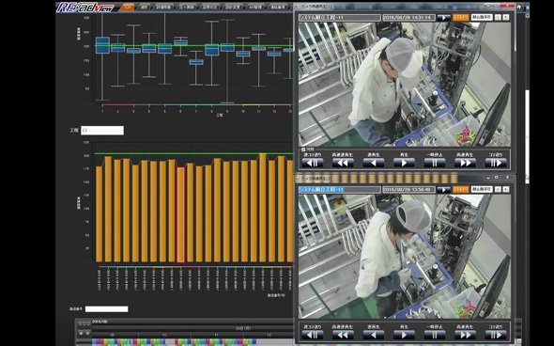Screen dimensions: 554x346
Task: Click the 工程 input field showing 11
Action: pyautogui.click(x=102, y=130)
